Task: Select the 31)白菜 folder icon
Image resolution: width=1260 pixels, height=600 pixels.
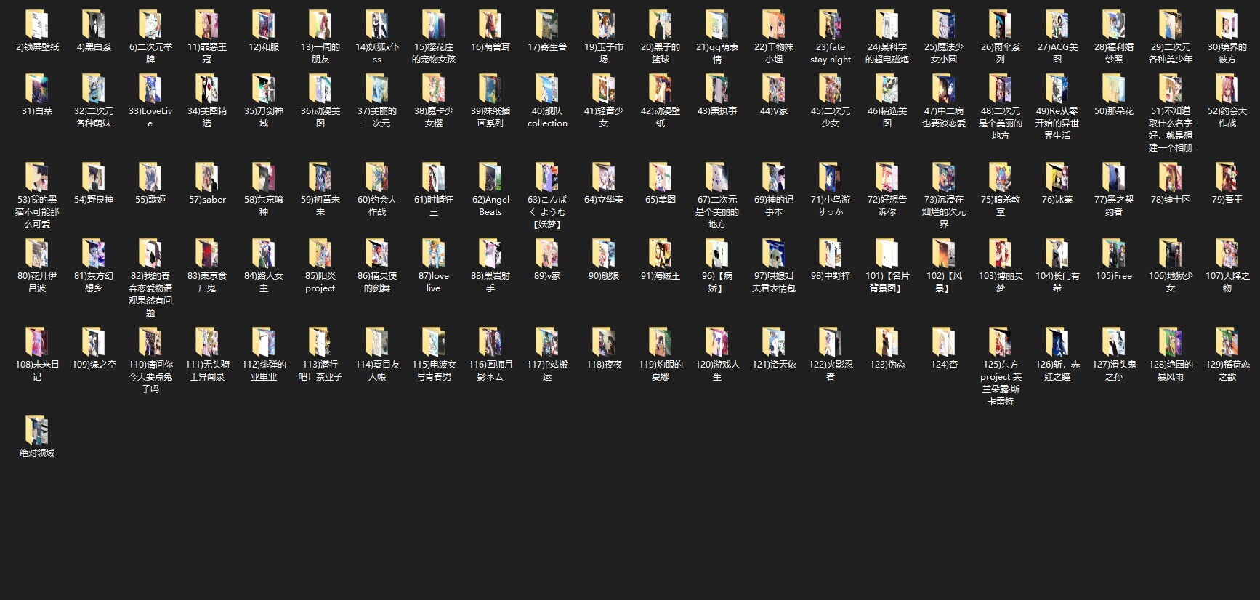Action: point(36,89)
